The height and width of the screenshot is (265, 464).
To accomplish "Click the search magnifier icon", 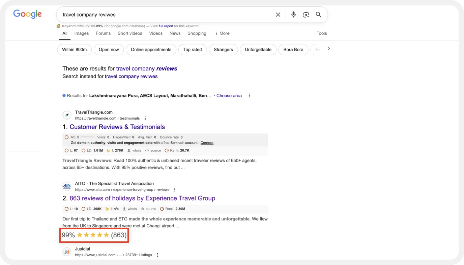I will [318, 14].
